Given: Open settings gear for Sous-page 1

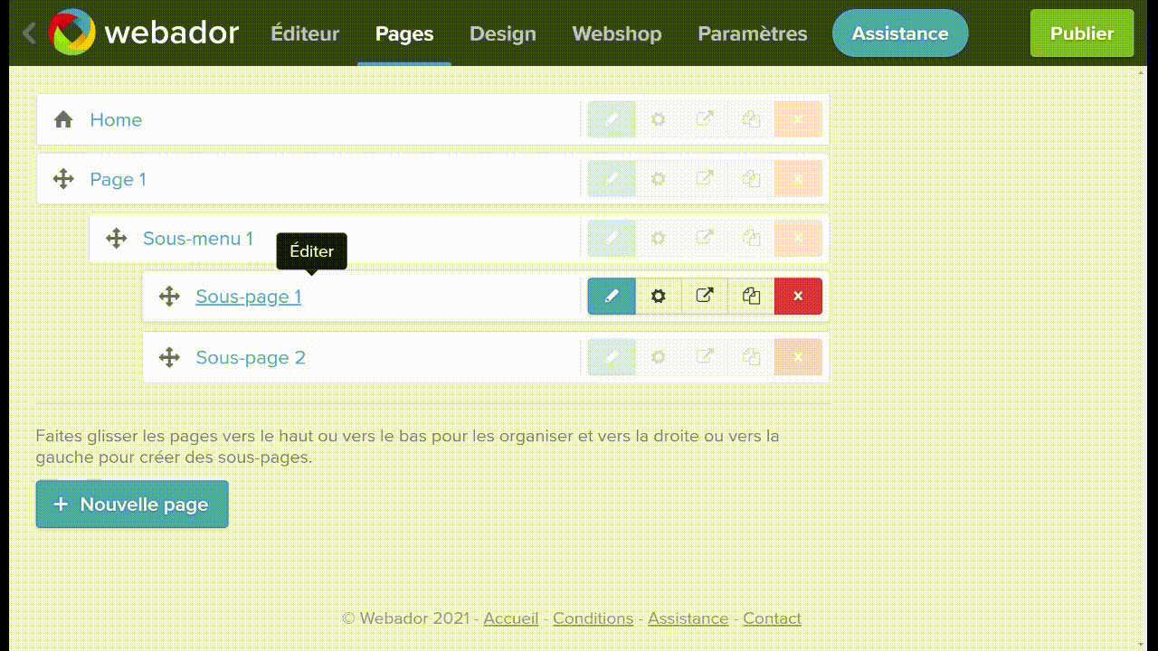Looking at the screenshot, I should (x=659, y=297).
